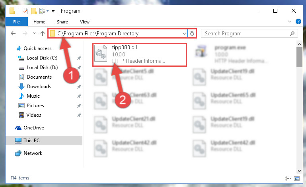Screen dimensions: 306x187
Task: Open the Help question mark icon
Action: pos(298,21)
